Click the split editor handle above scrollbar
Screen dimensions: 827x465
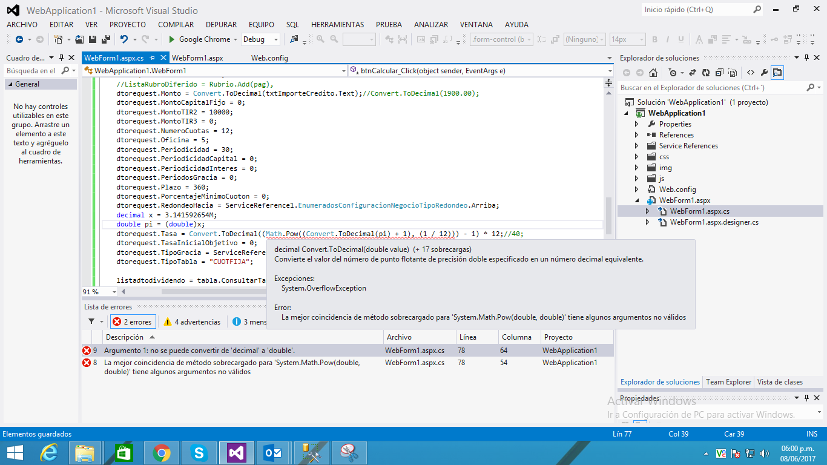click(608, 84)
